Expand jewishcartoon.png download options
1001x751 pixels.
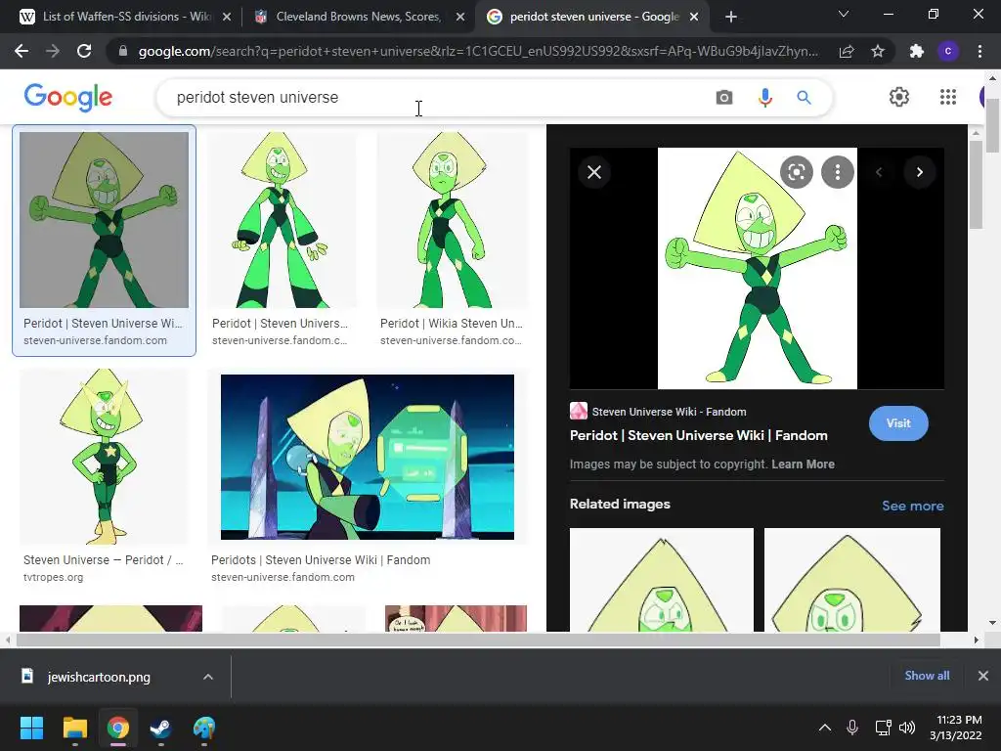click(208, 677)
